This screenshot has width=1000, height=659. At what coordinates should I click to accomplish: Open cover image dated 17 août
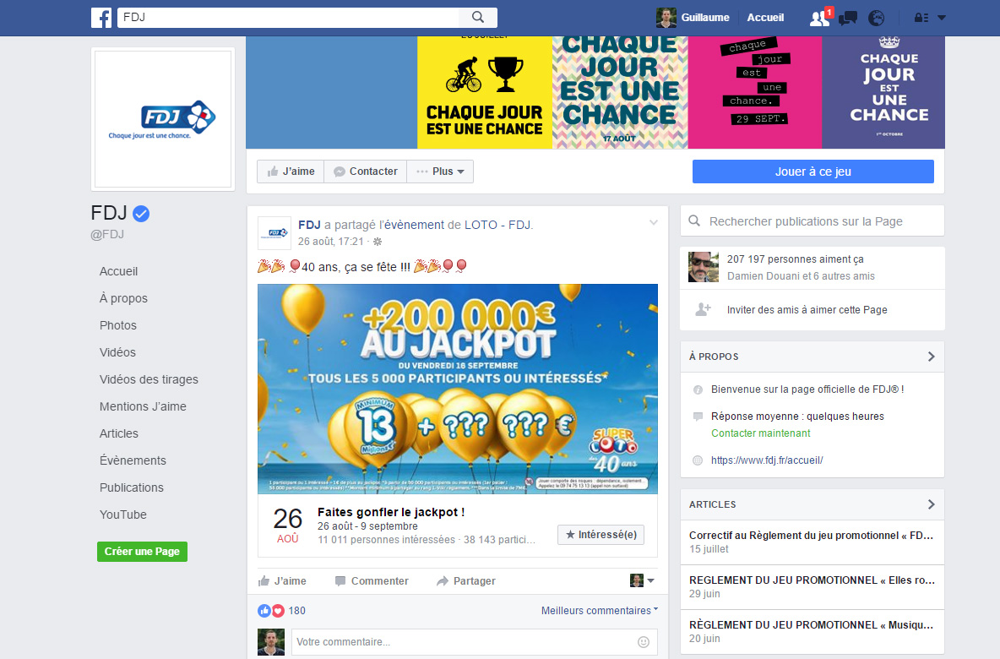tap(620, 92)
